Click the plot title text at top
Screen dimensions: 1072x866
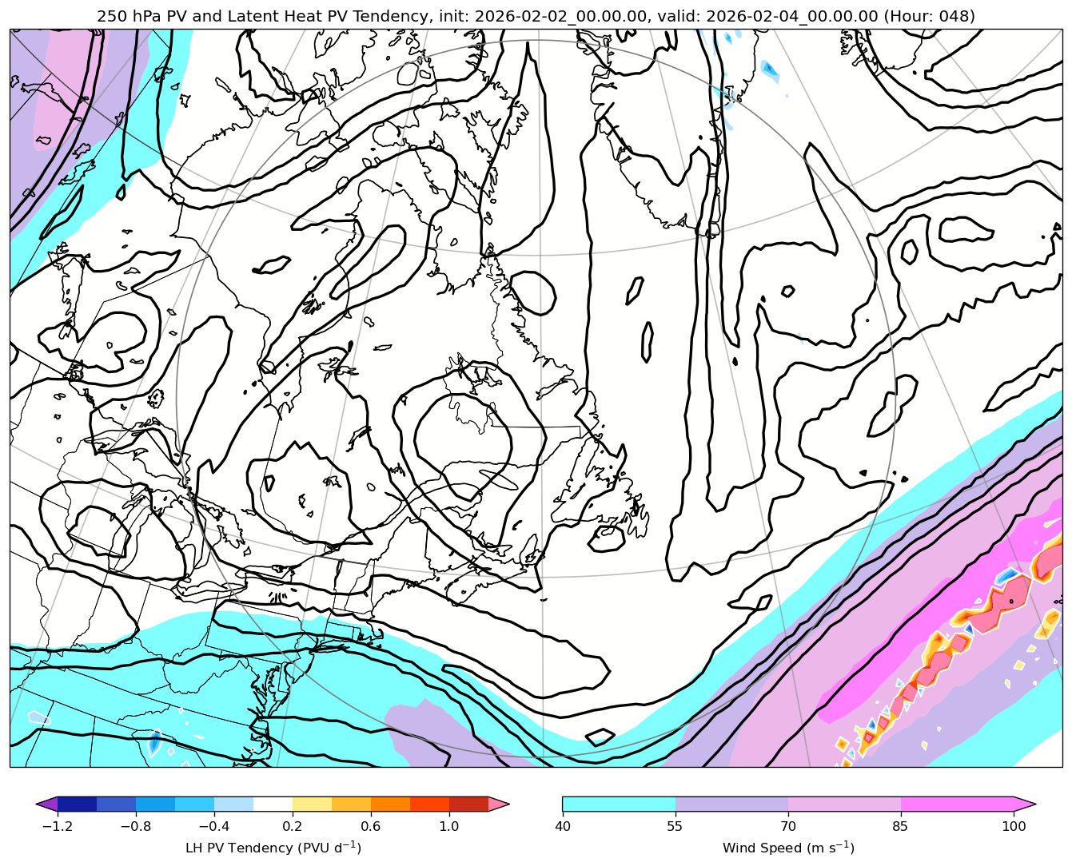[x=536, y=16]
